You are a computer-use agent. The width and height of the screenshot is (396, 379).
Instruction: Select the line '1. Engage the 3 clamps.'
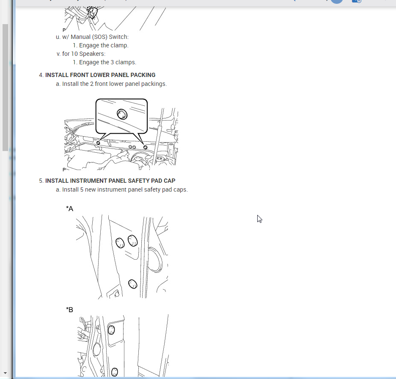(x=104, y=62)
